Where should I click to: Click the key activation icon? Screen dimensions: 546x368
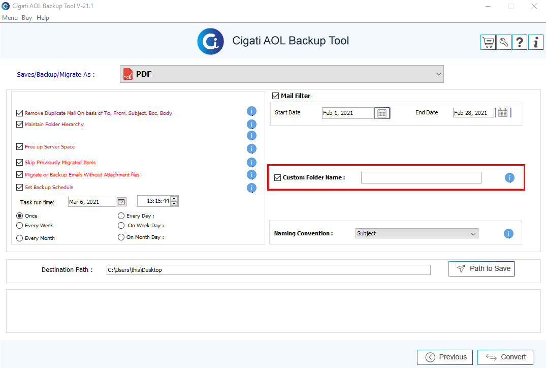(504, 43)
